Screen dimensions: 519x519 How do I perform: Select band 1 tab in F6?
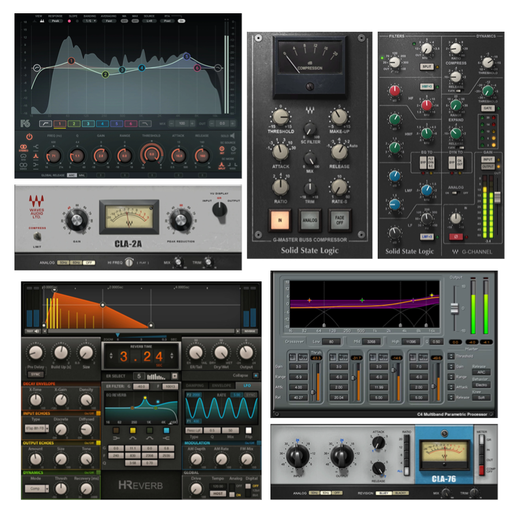(59, 124)
